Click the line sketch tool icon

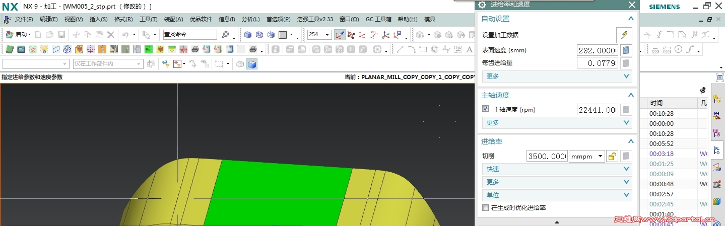401,49
